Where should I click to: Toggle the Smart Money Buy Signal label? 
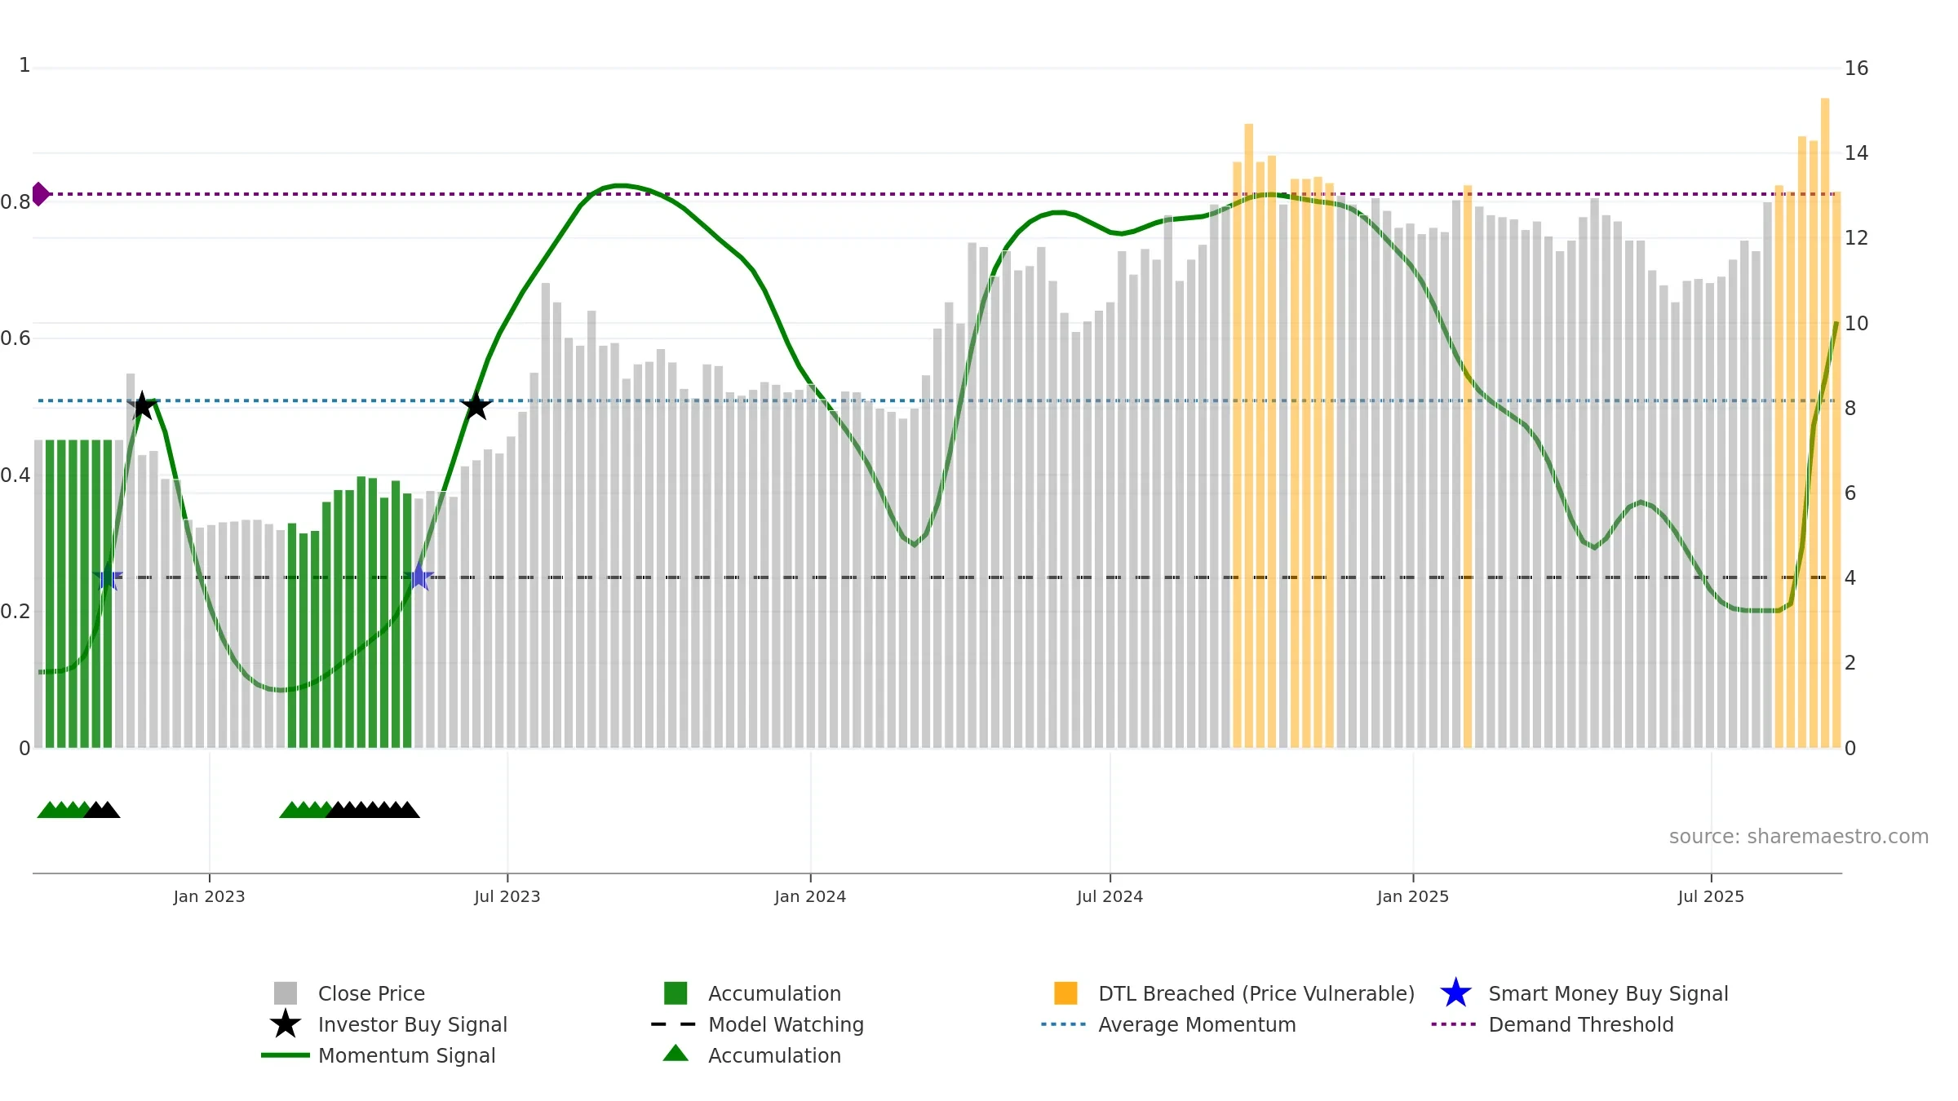[1608, 993]
